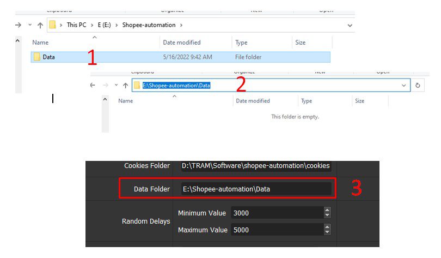Sort by Type in the Data window
The width and height of the screenshot is (441, 258).
tap(307, 101)
